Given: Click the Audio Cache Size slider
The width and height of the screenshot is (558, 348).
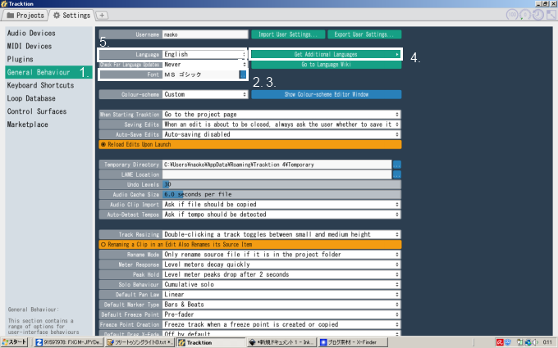Looking at the screenshot, I should point(281,194).
